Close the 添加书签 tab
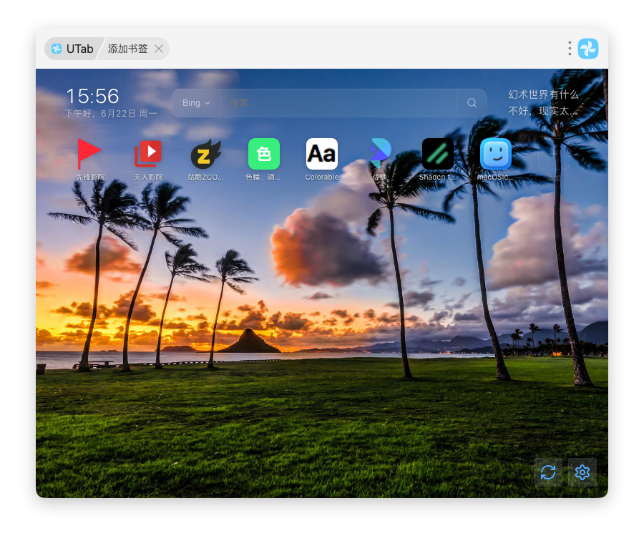This screenshot has width=644, height=541. tap(159, 49)
